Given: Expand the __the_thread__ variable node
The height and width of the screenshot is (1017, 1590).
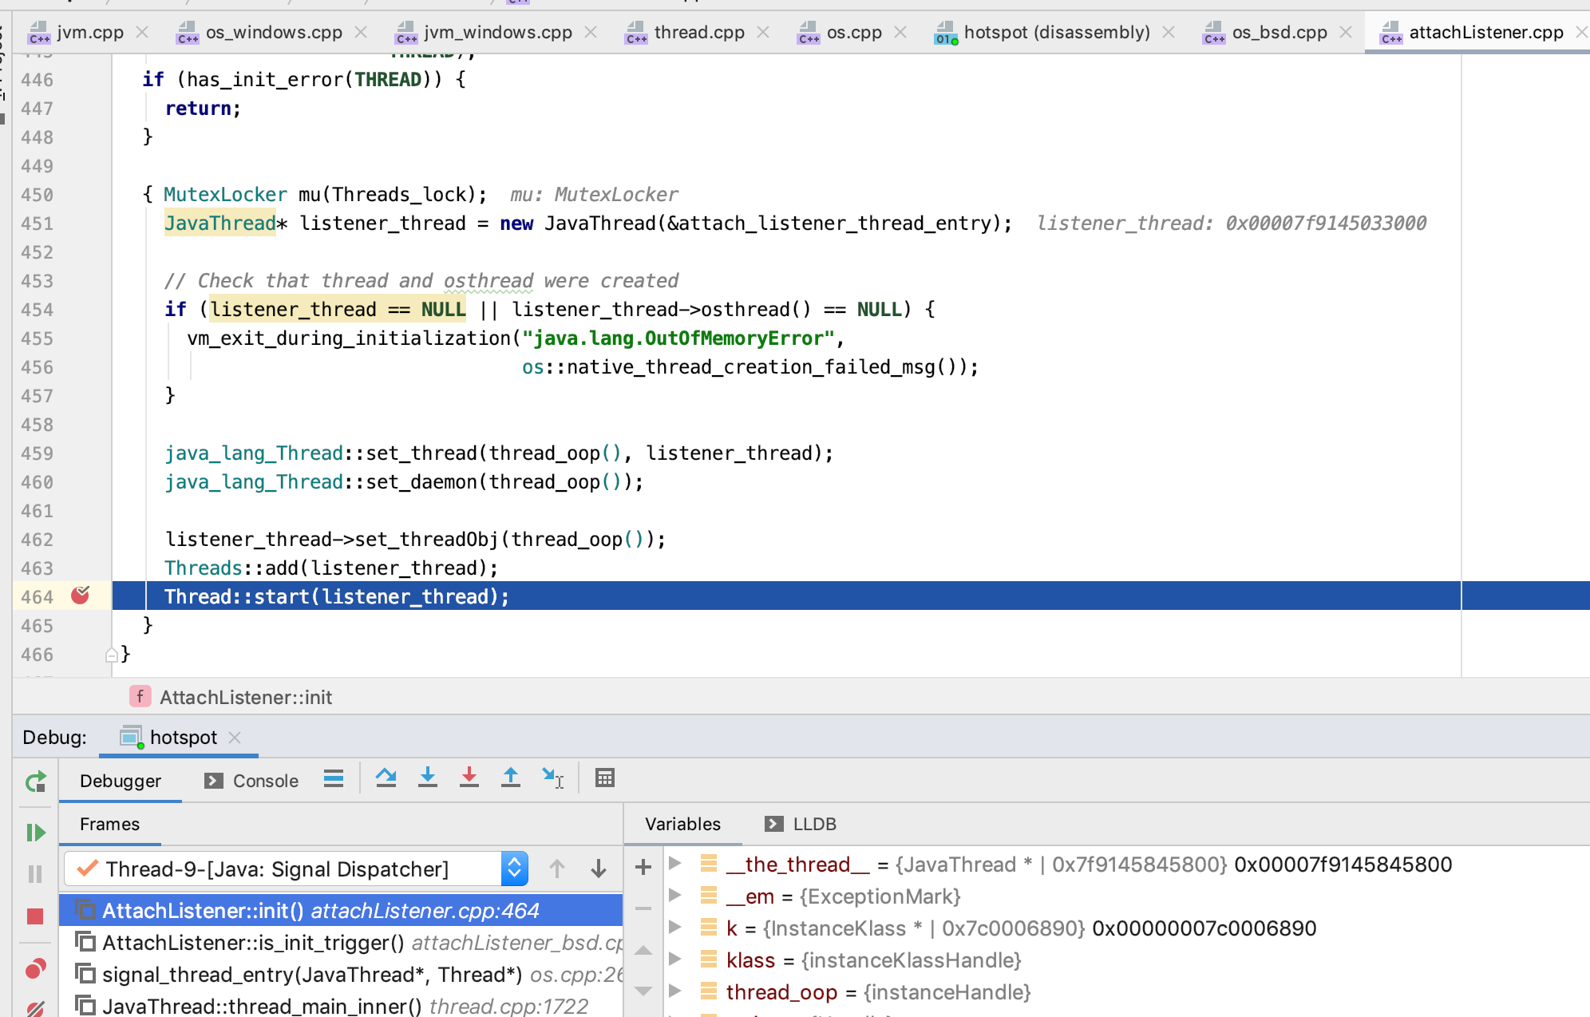Looking at the screenshot, I should pos(675,864).
